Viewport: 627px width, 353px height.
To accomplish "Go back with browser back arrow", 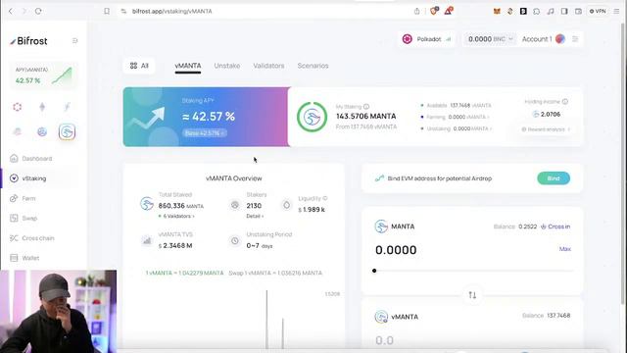I will click(11, 11).
